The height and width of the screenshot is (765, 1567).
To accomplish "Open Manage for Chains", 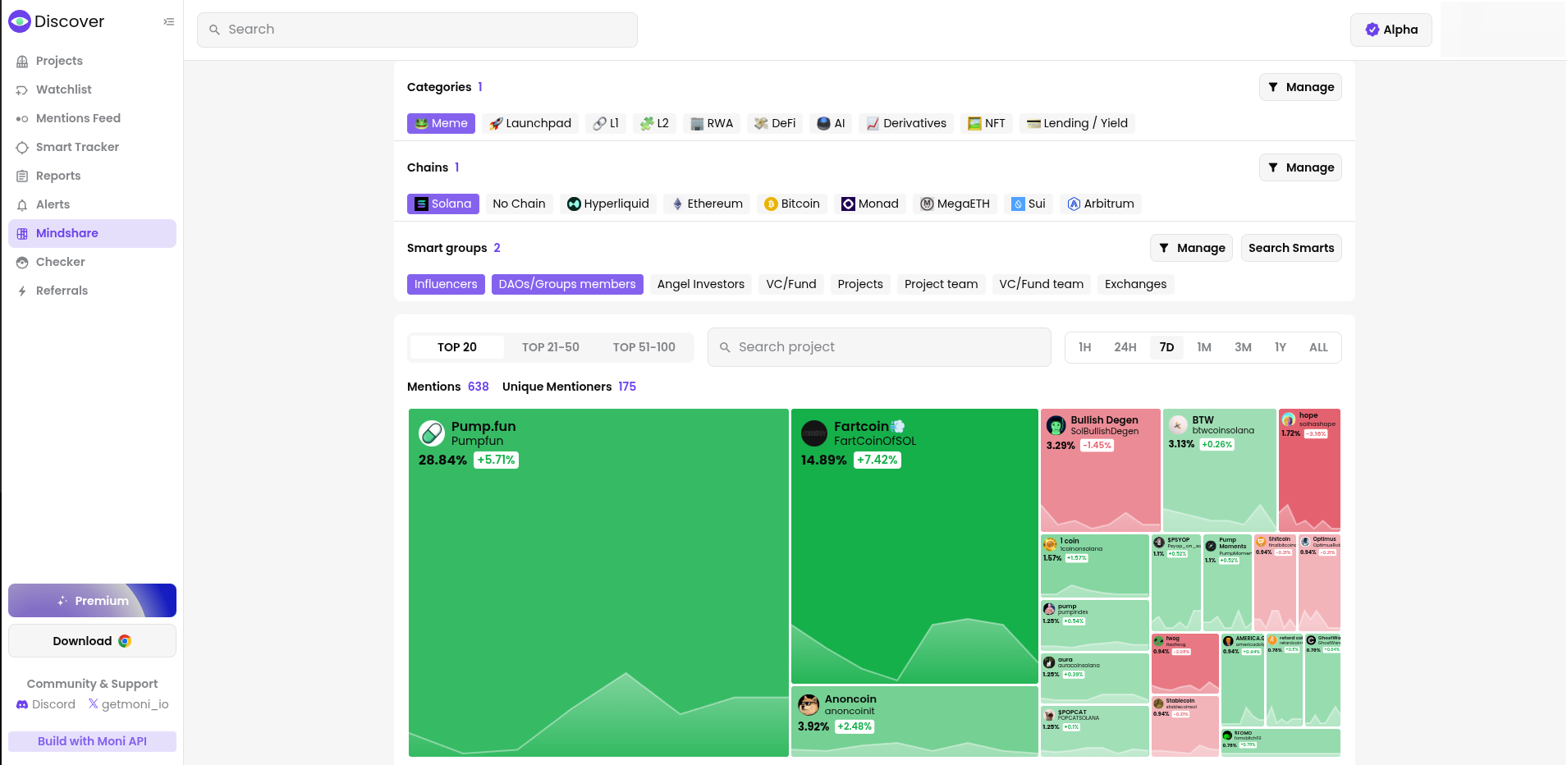I will pyautogui.click(x=1300, y=167).
